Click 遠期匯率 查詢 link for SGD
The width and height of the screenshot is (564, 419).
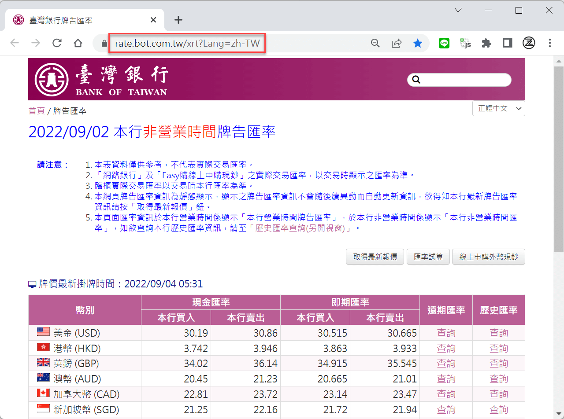click(446, 410)
